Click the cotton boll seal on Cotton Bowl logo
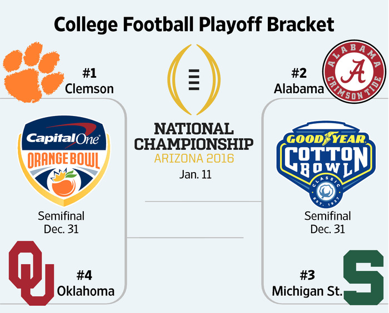Image resolution: width=389 pixels, height=313 pixels. click(x=326, y=191)
